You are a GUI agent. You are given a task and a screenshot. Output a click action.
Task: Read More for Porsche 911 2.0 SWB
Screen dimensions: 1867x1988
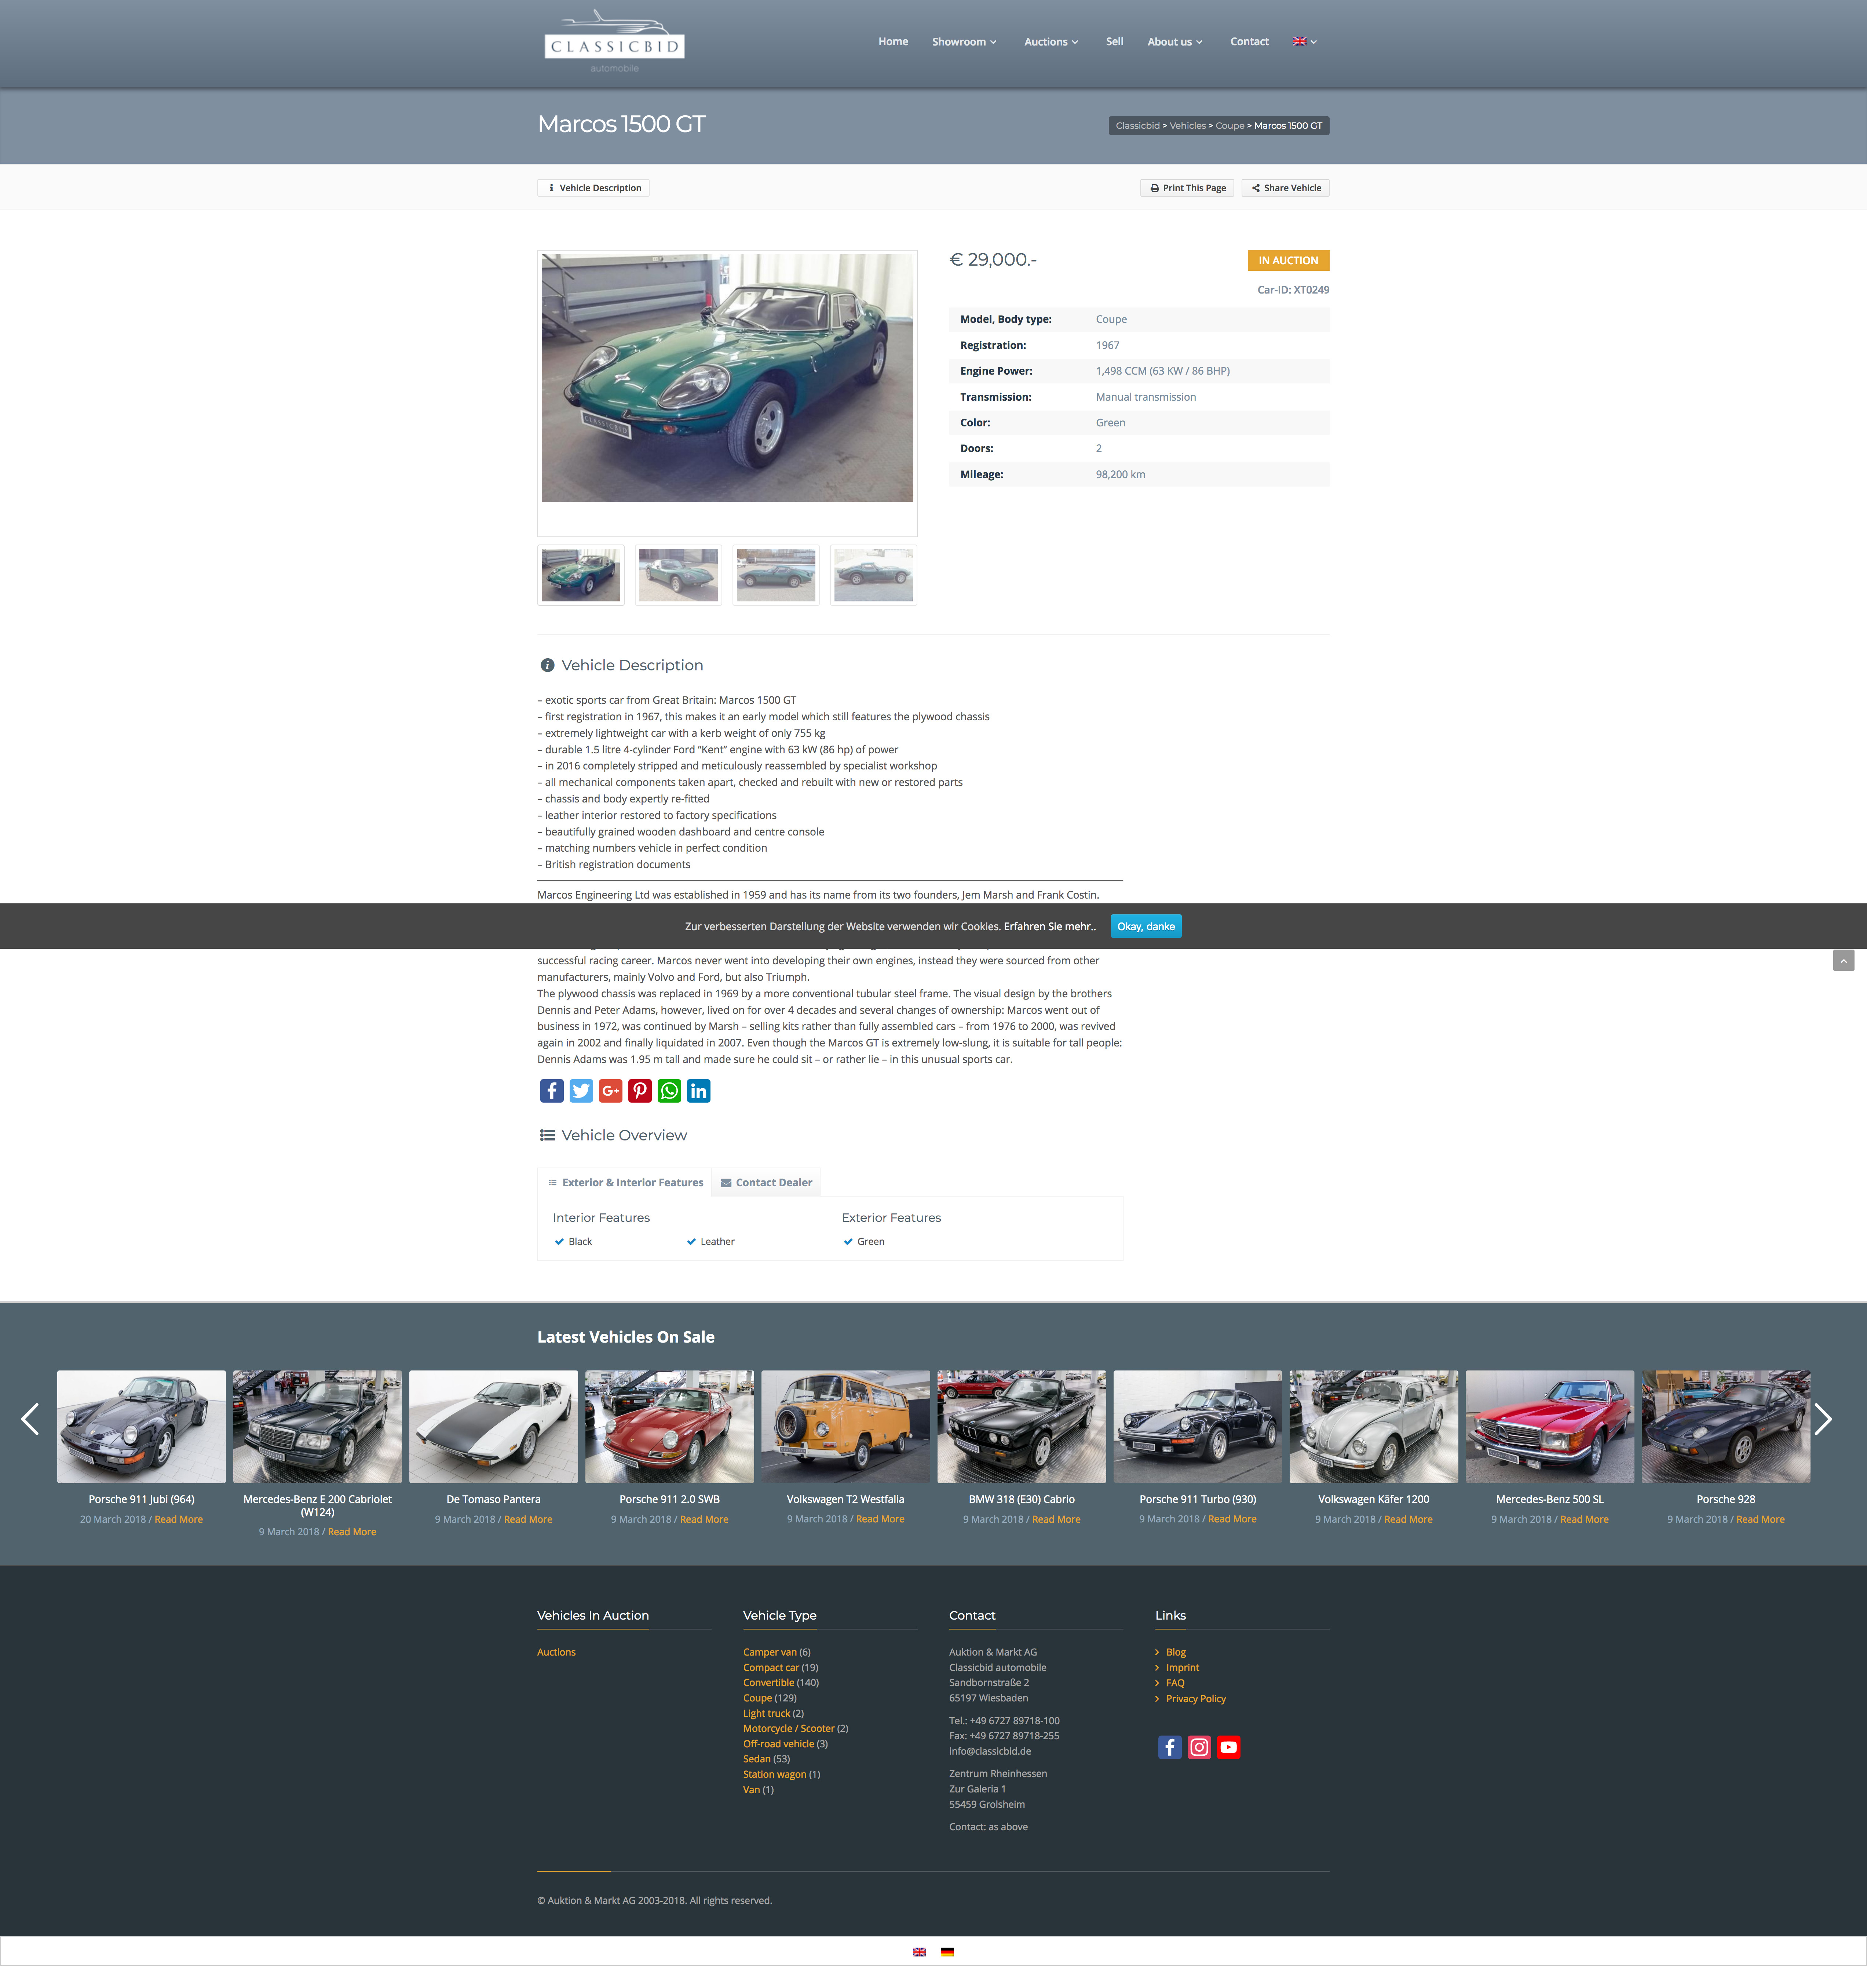point(704,1519)
